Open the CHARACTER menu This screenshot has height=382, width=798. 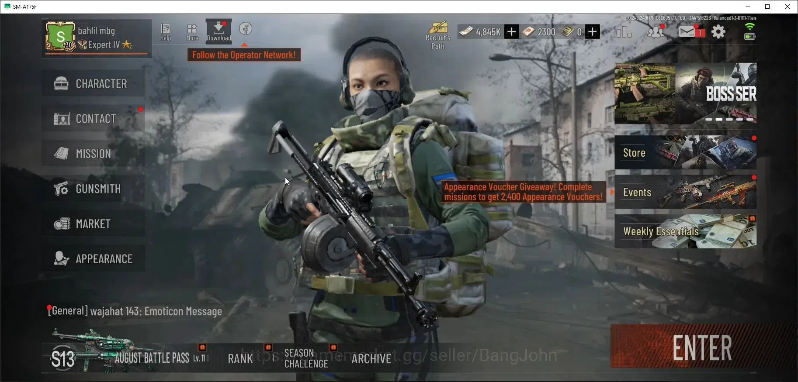(x=93, y=83)
